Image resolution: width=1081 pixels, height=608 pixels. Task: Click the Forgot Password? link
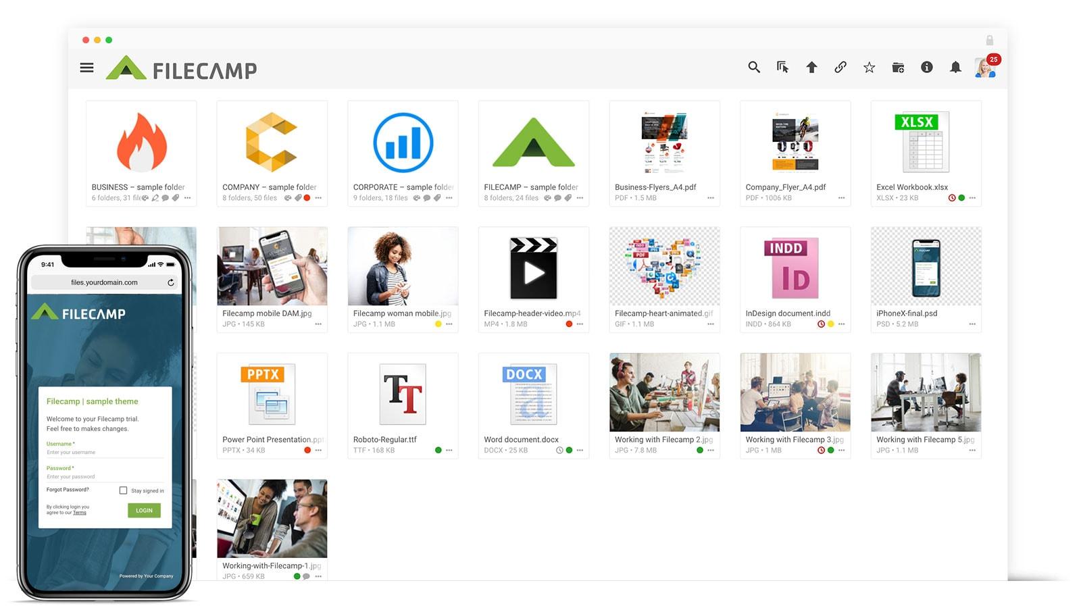tap(68, 490)
